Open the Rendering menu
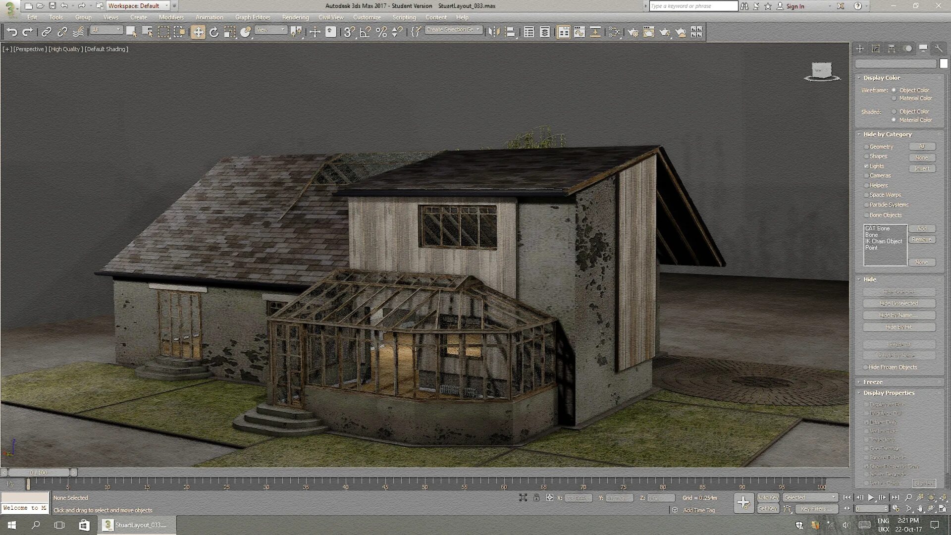The width and height of the screenshot is (951, 535). (295, 17)
